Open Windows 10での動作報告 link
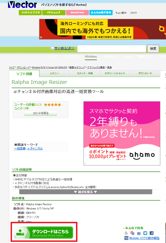The image size is (166, 243). click(x=144, y=238)
